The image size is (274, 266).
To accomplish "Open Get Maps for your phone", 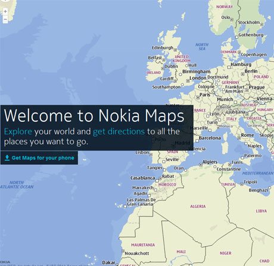I will pyautogui.click(x=39, y=158).
